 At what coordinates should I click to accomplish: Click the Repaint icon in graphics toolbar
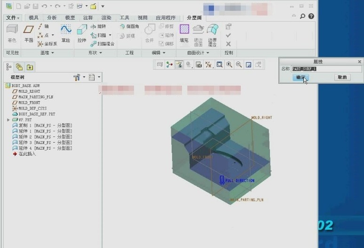click(x=249, y=64)
